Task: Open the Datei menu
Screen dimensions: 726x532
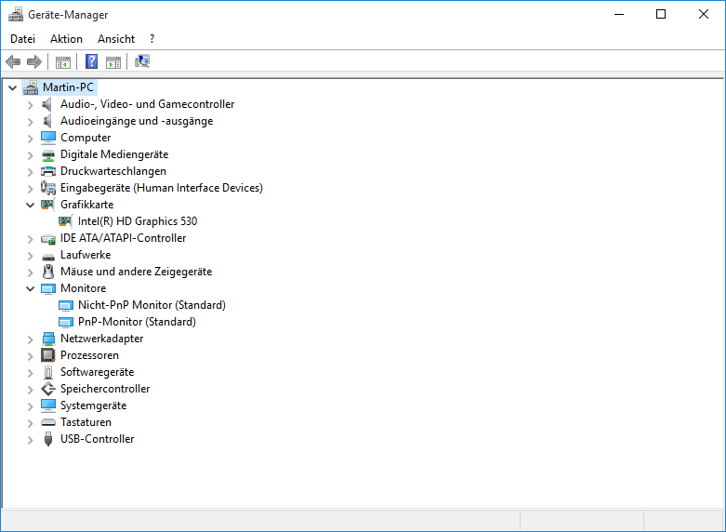Action: [x=22, y=39]
